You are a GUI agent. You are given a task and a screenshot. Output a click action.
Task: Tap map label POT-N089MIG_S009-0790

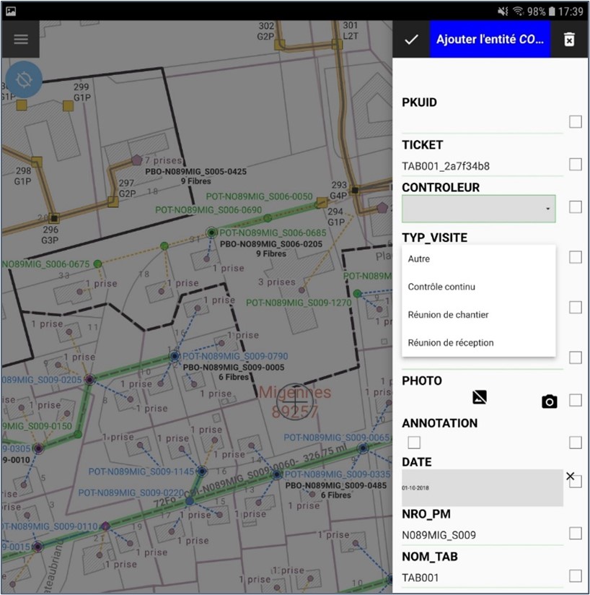pos(235,356)
